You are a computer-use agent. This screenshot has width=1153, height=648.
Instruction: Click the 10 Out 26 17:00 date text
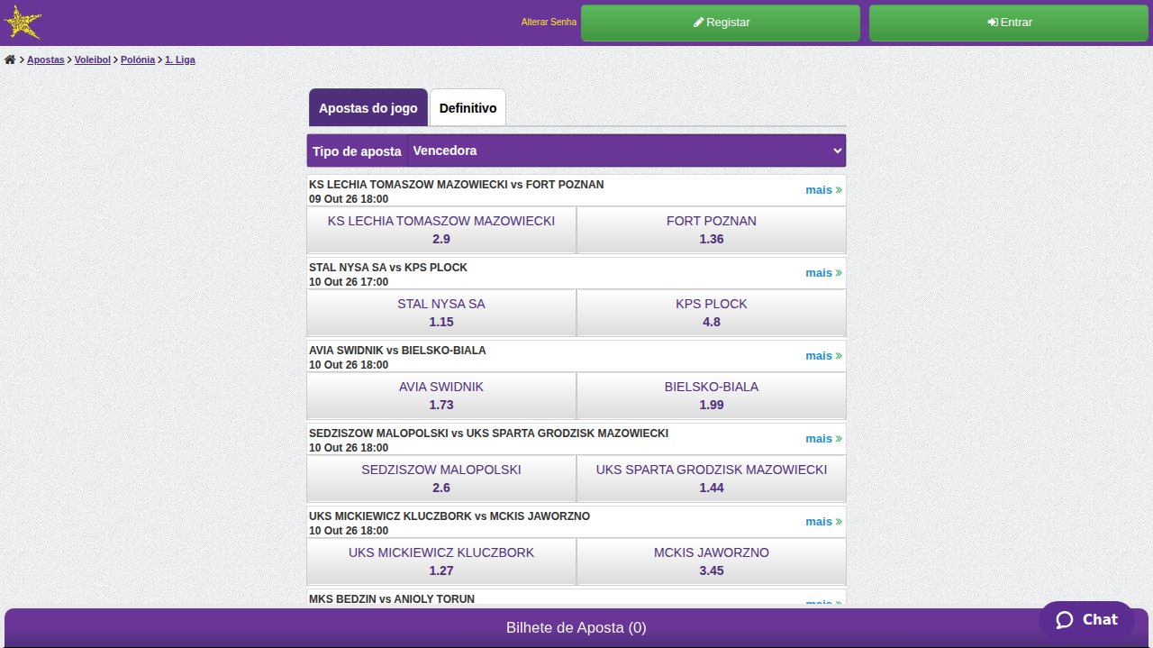pos(349,282)
